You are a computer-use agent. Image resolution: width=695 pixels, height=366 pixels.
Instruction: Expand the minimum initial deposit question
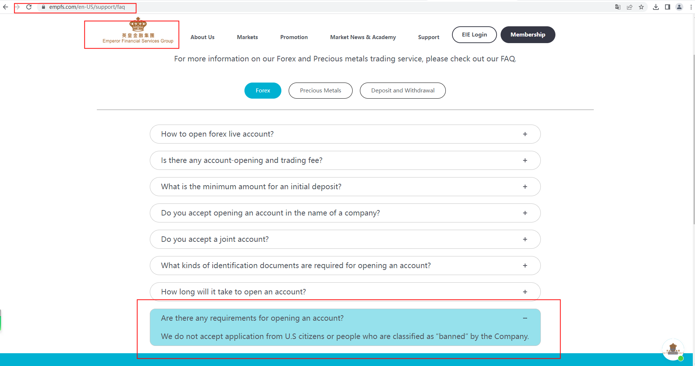point(345,187)
